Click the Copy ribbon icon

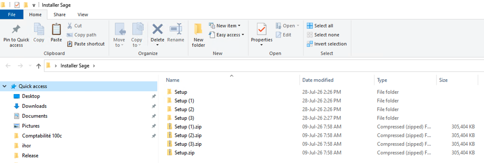point(39,29)
